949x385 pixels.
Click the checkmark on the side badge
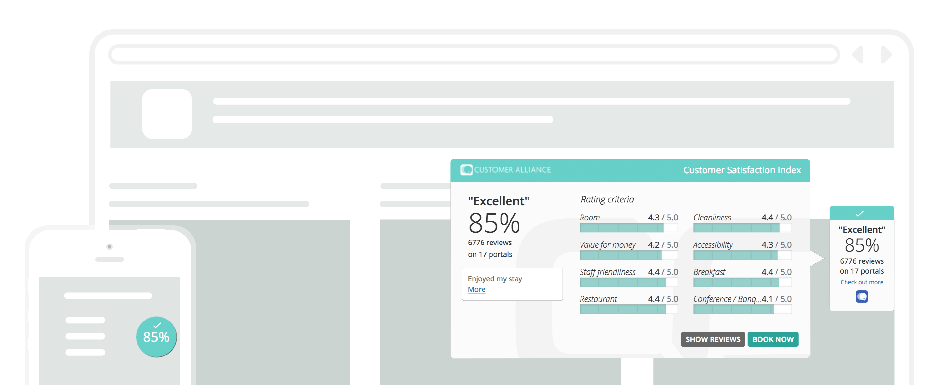point(859,213)
